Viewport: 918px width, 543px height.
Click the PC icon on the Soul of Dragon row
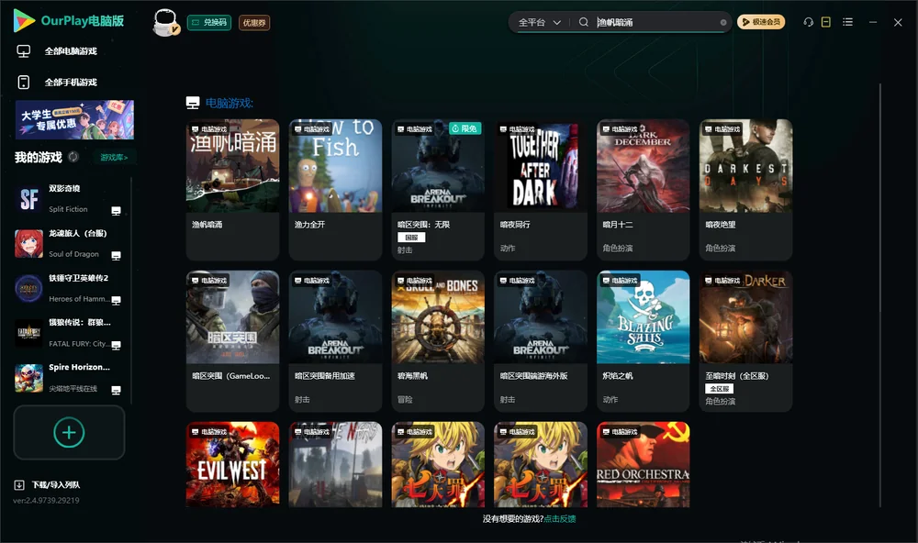[x=116, y=256]
